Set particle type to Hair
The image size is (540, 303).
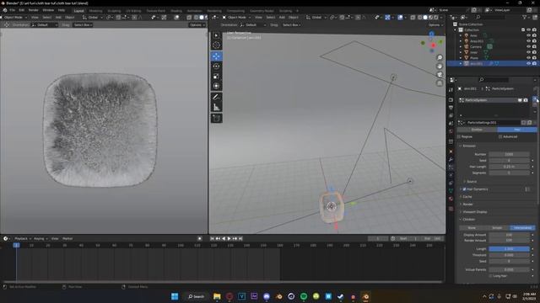(517, 130)
